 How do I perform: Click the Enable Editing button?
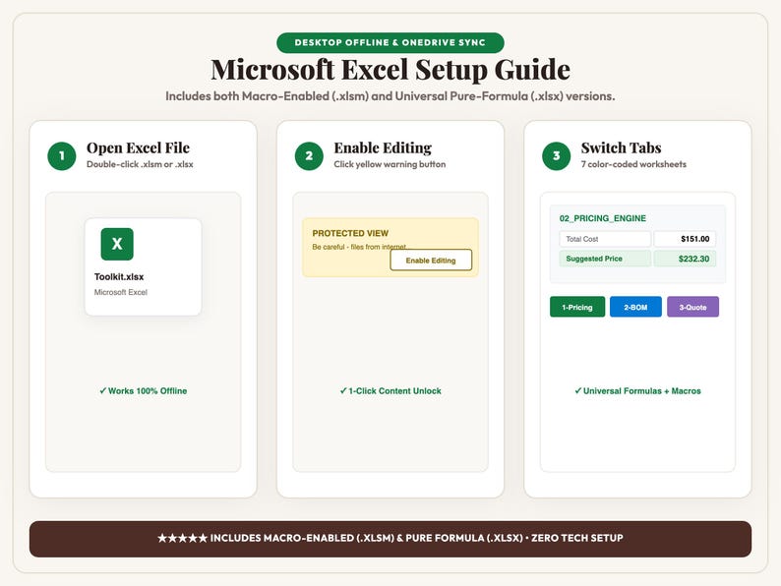click(431, 260)
